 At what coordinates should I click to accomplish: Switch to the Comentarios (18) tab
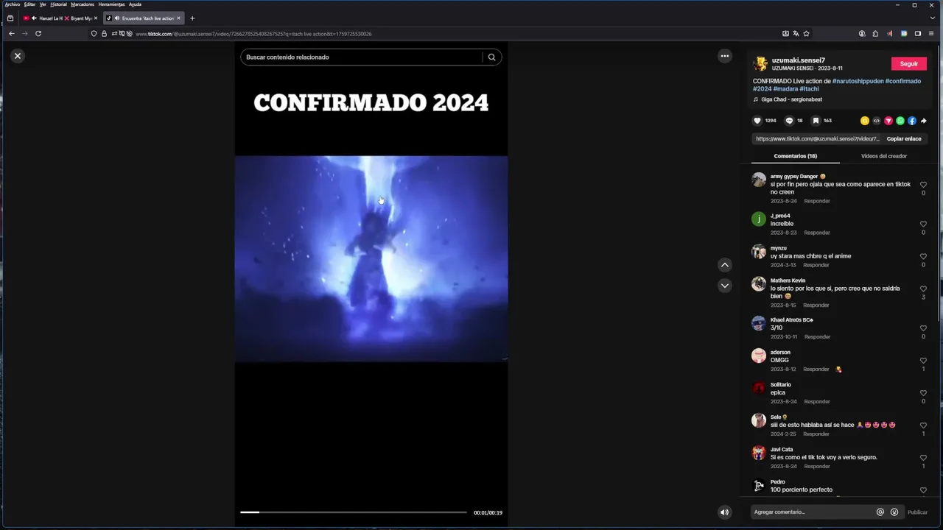[796, 156]
